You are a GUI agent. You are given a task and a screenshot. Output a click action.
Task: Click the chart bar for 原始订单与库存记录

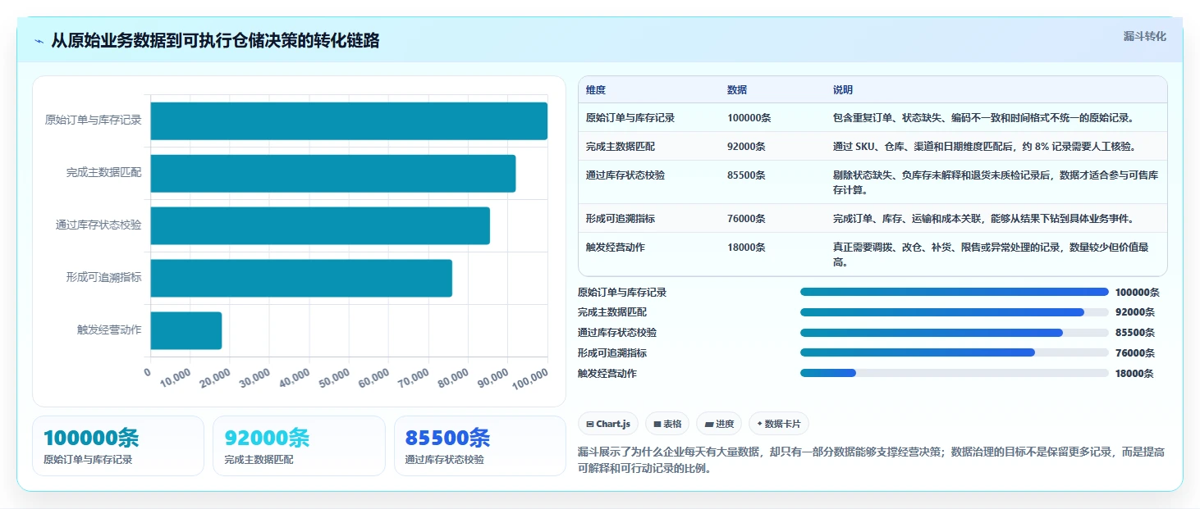point(349,120)
